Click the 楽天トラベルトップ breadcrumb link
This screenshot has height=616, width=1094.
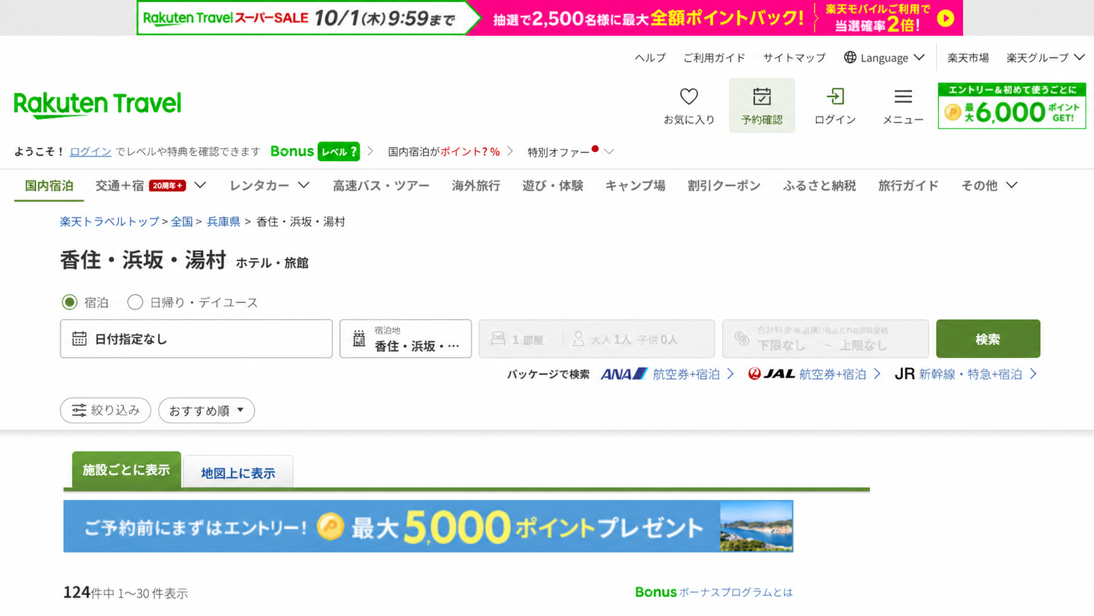[109, 222]
